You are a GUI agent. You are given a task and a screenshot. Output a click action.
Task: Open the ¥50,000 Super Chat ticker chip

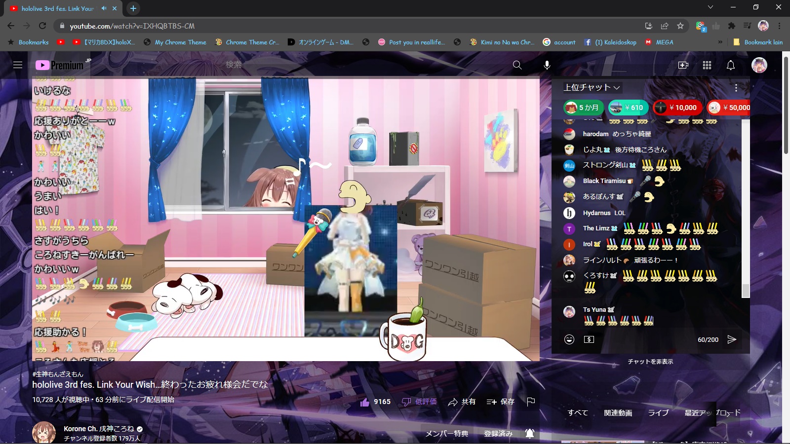[729, 108]
